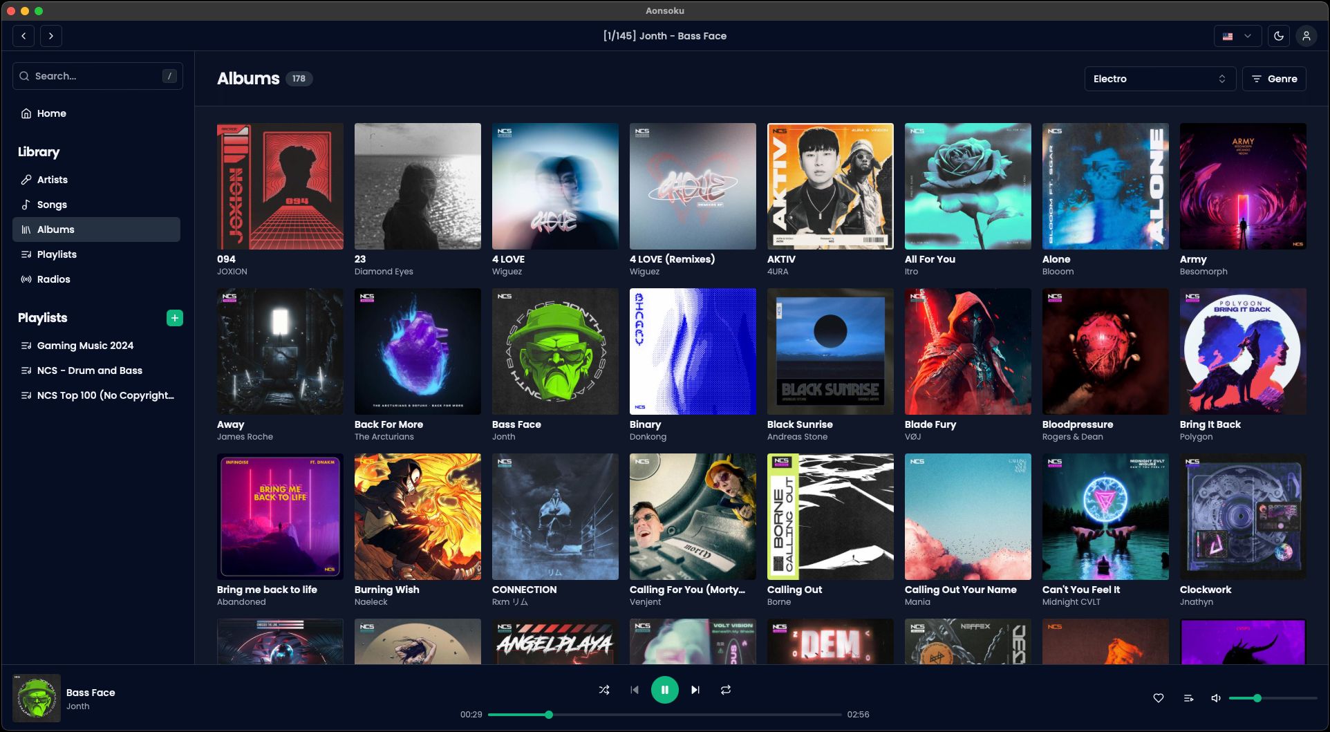
Task: Open the NCS - Drum and Bass playlist
Action: coord(90,370)
